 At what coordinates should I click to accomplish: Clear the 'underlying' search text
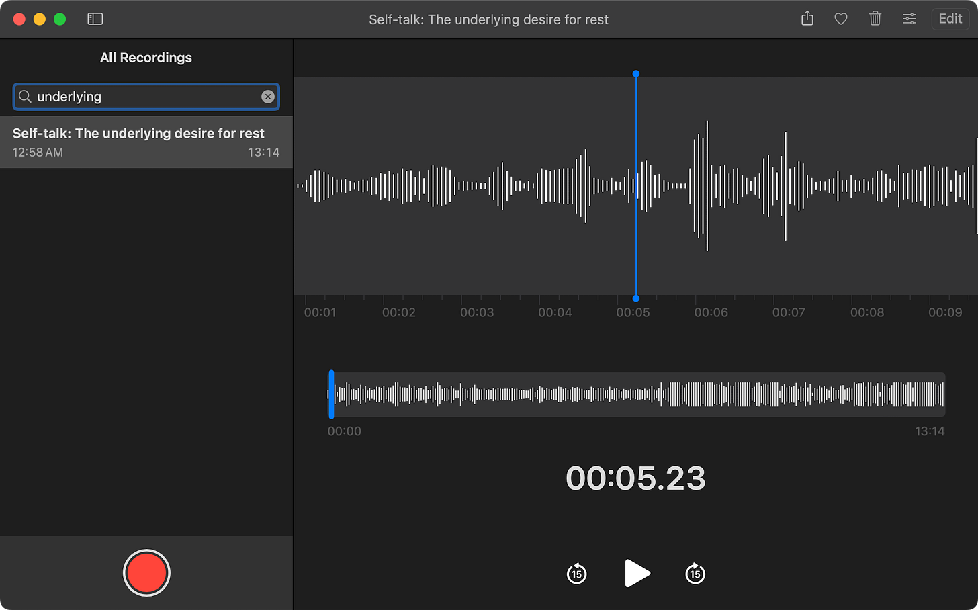pos(268,97)
